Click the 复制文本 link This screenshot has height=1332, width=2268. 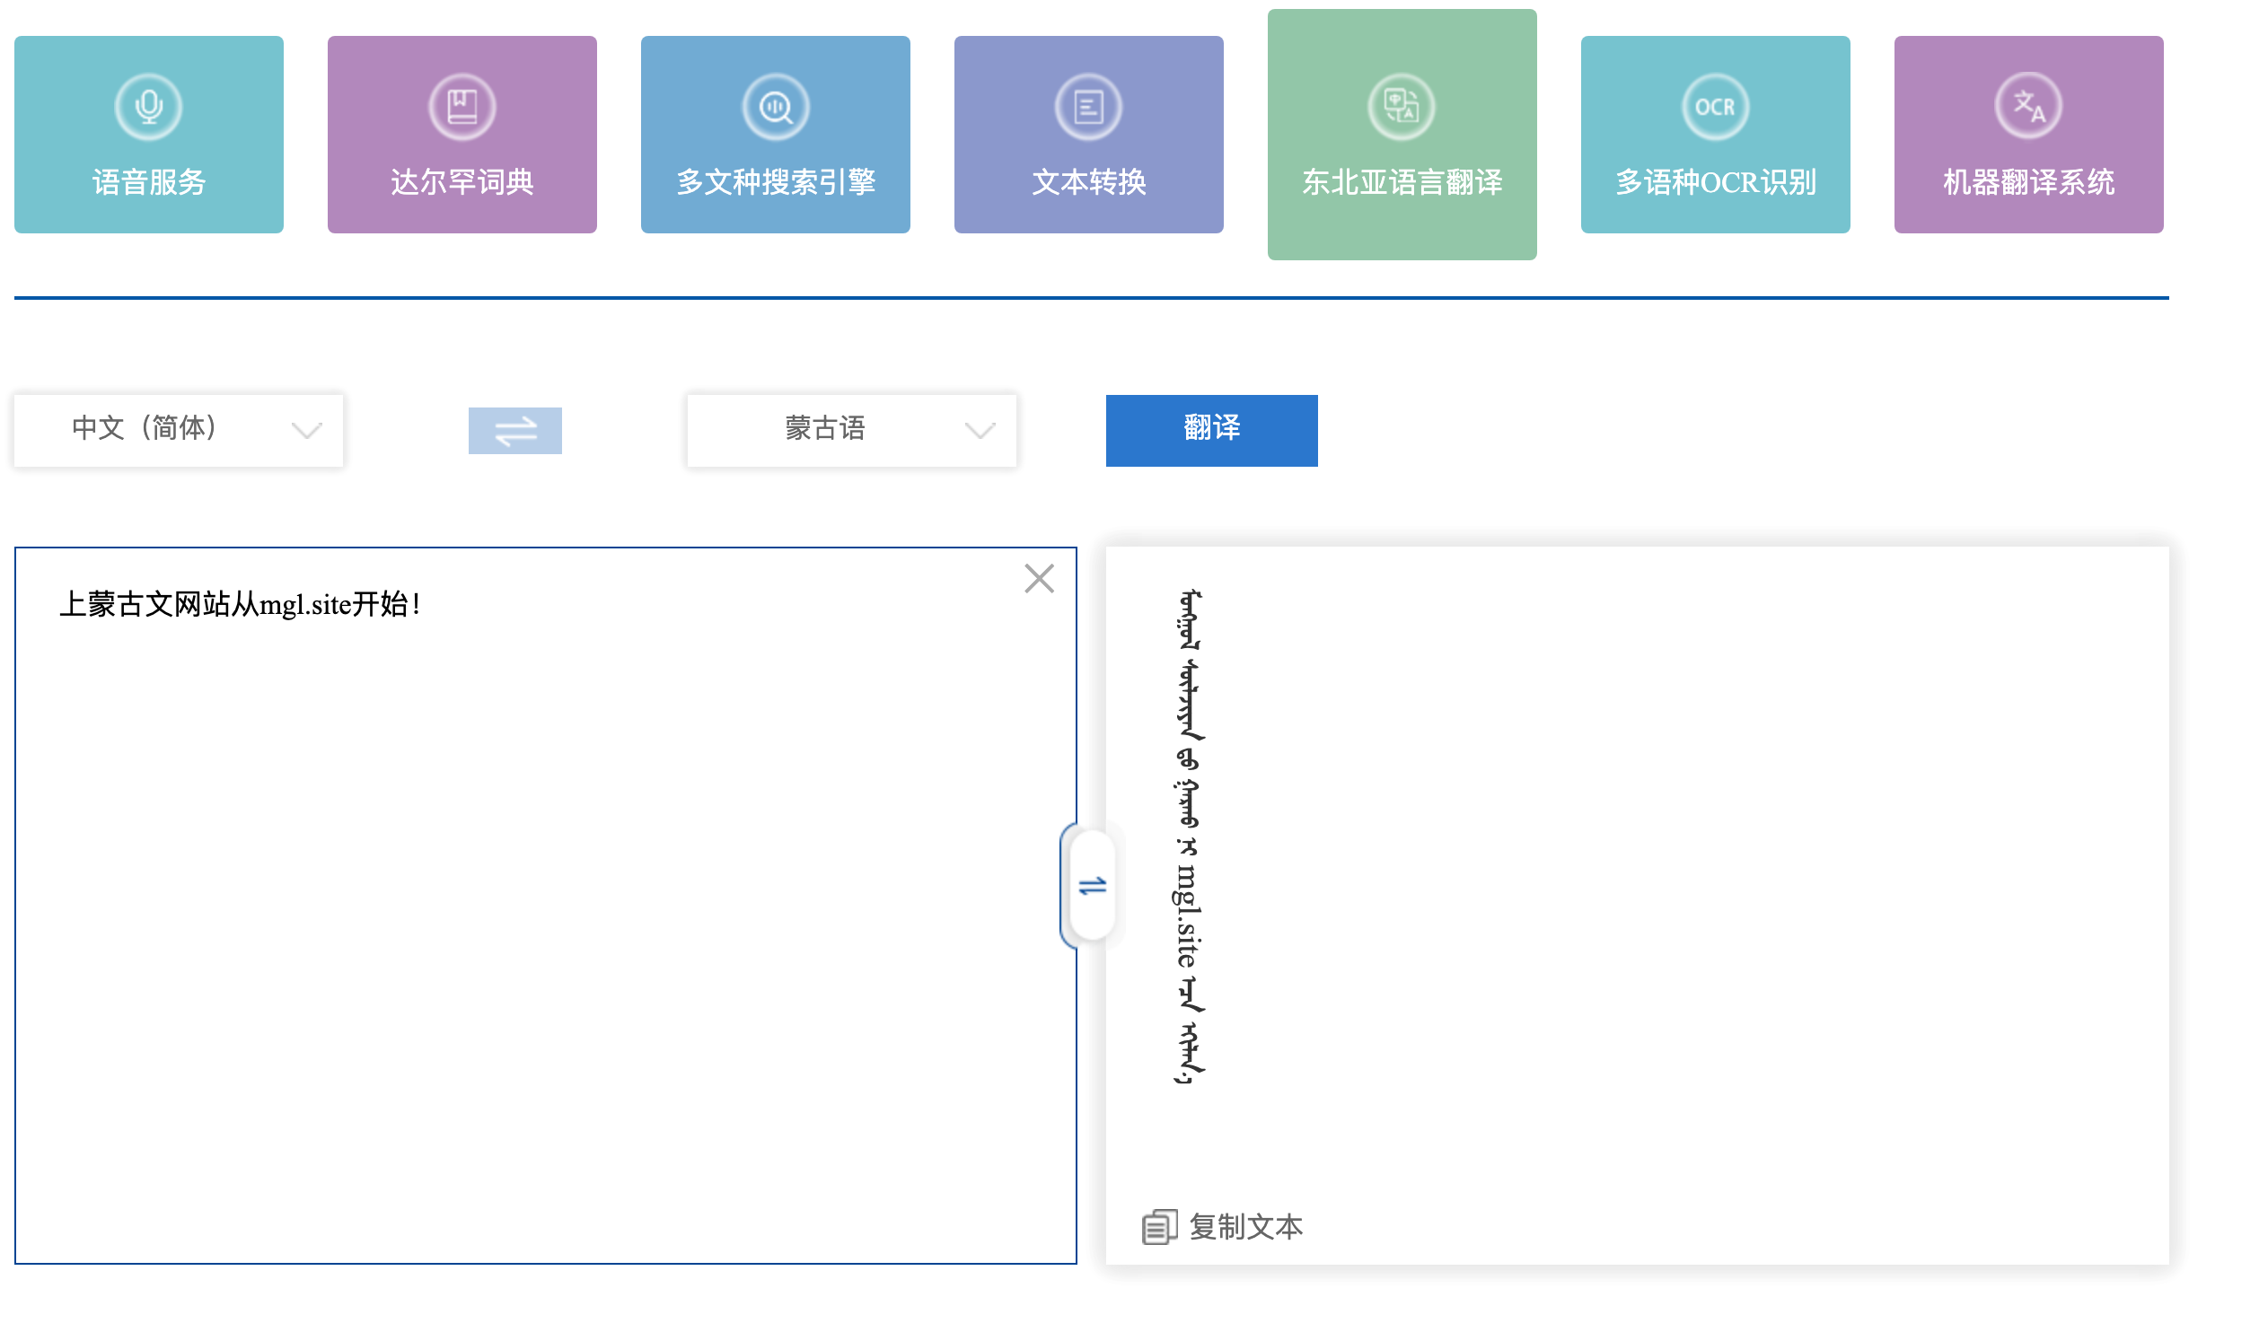(1244, 1228)
